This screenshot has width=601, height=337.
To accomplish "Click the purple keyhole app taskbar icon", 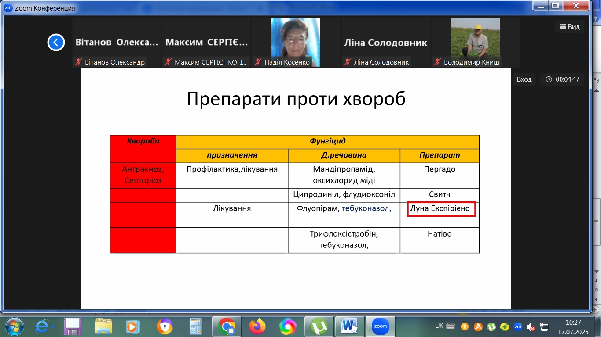I will point(165,326).
